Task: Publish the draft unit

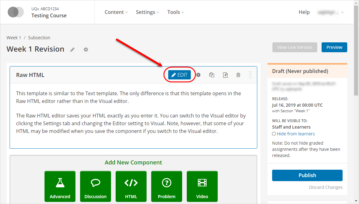Action: [x=307, y=175]
